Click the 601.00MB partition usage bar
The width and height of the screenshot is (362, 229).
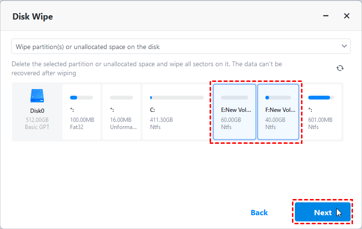(321, 98)
